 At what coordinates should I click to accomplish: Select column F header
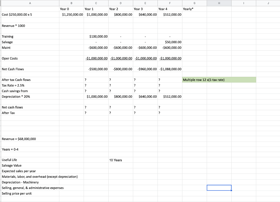click(x=170, y=3)
